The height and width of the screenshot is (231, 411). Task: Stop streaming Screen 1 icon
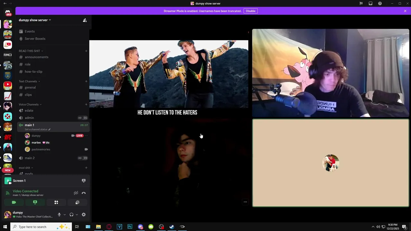pyautogui.click(x=83, y=181)
